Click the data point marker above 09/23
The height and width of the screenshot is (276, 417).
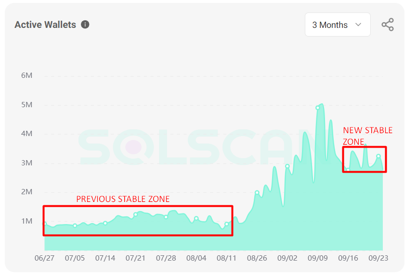[x=378, y=156]
